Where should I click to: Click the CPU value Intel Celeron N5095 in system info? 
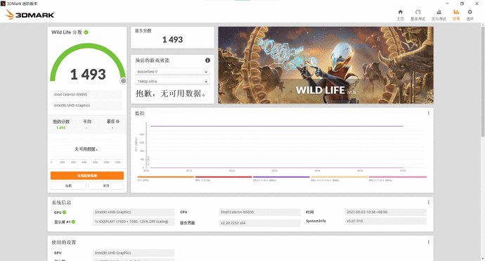coord(259,212)
